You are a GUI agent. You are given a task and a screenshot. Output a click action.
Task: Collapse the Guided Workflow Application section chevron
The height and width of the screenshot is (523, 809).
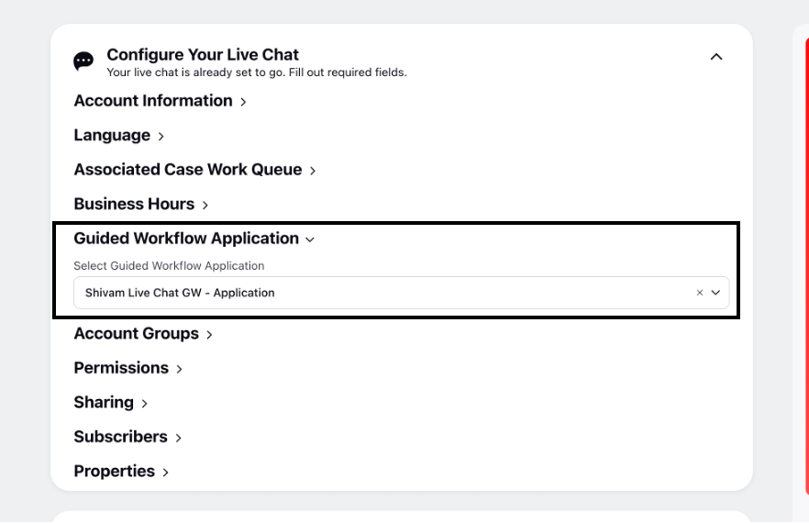pyautogui.click(x=310, y=239)
